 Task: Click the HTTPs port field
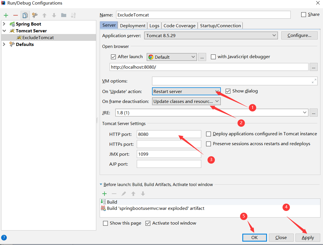(169, 144)
